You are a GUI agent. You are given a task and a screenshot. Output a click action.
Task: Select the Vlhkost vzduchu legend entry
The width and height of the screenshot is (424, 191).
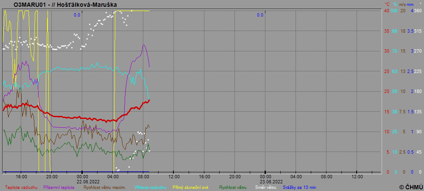click(x=150, y=187)
